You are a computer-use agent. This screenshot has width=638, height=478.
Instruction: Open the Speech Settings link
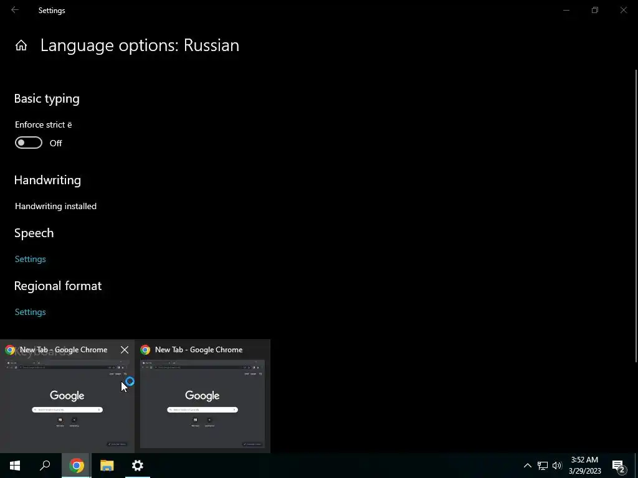(30, 259)
